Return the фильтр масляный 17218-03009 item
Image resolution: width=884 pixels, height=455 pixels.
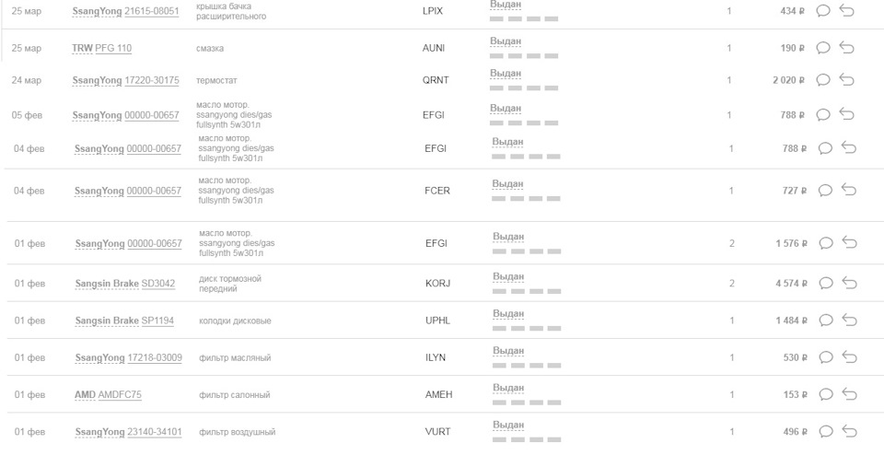point(849,357)
